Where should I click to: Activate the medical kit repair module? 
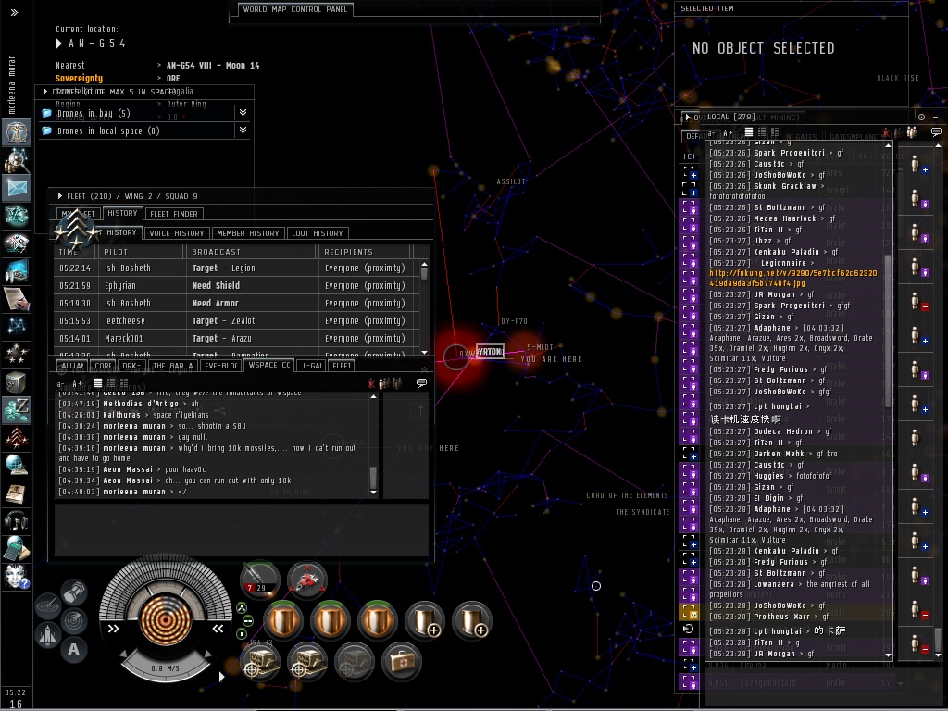(x=401, y=662)
